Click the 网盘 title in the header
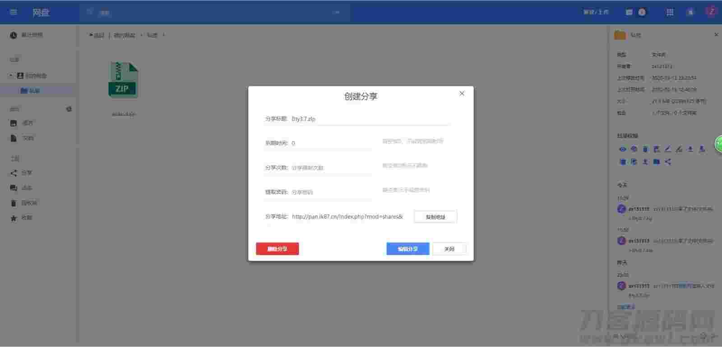This screenshot has width=722, height=347. point(41,13)
